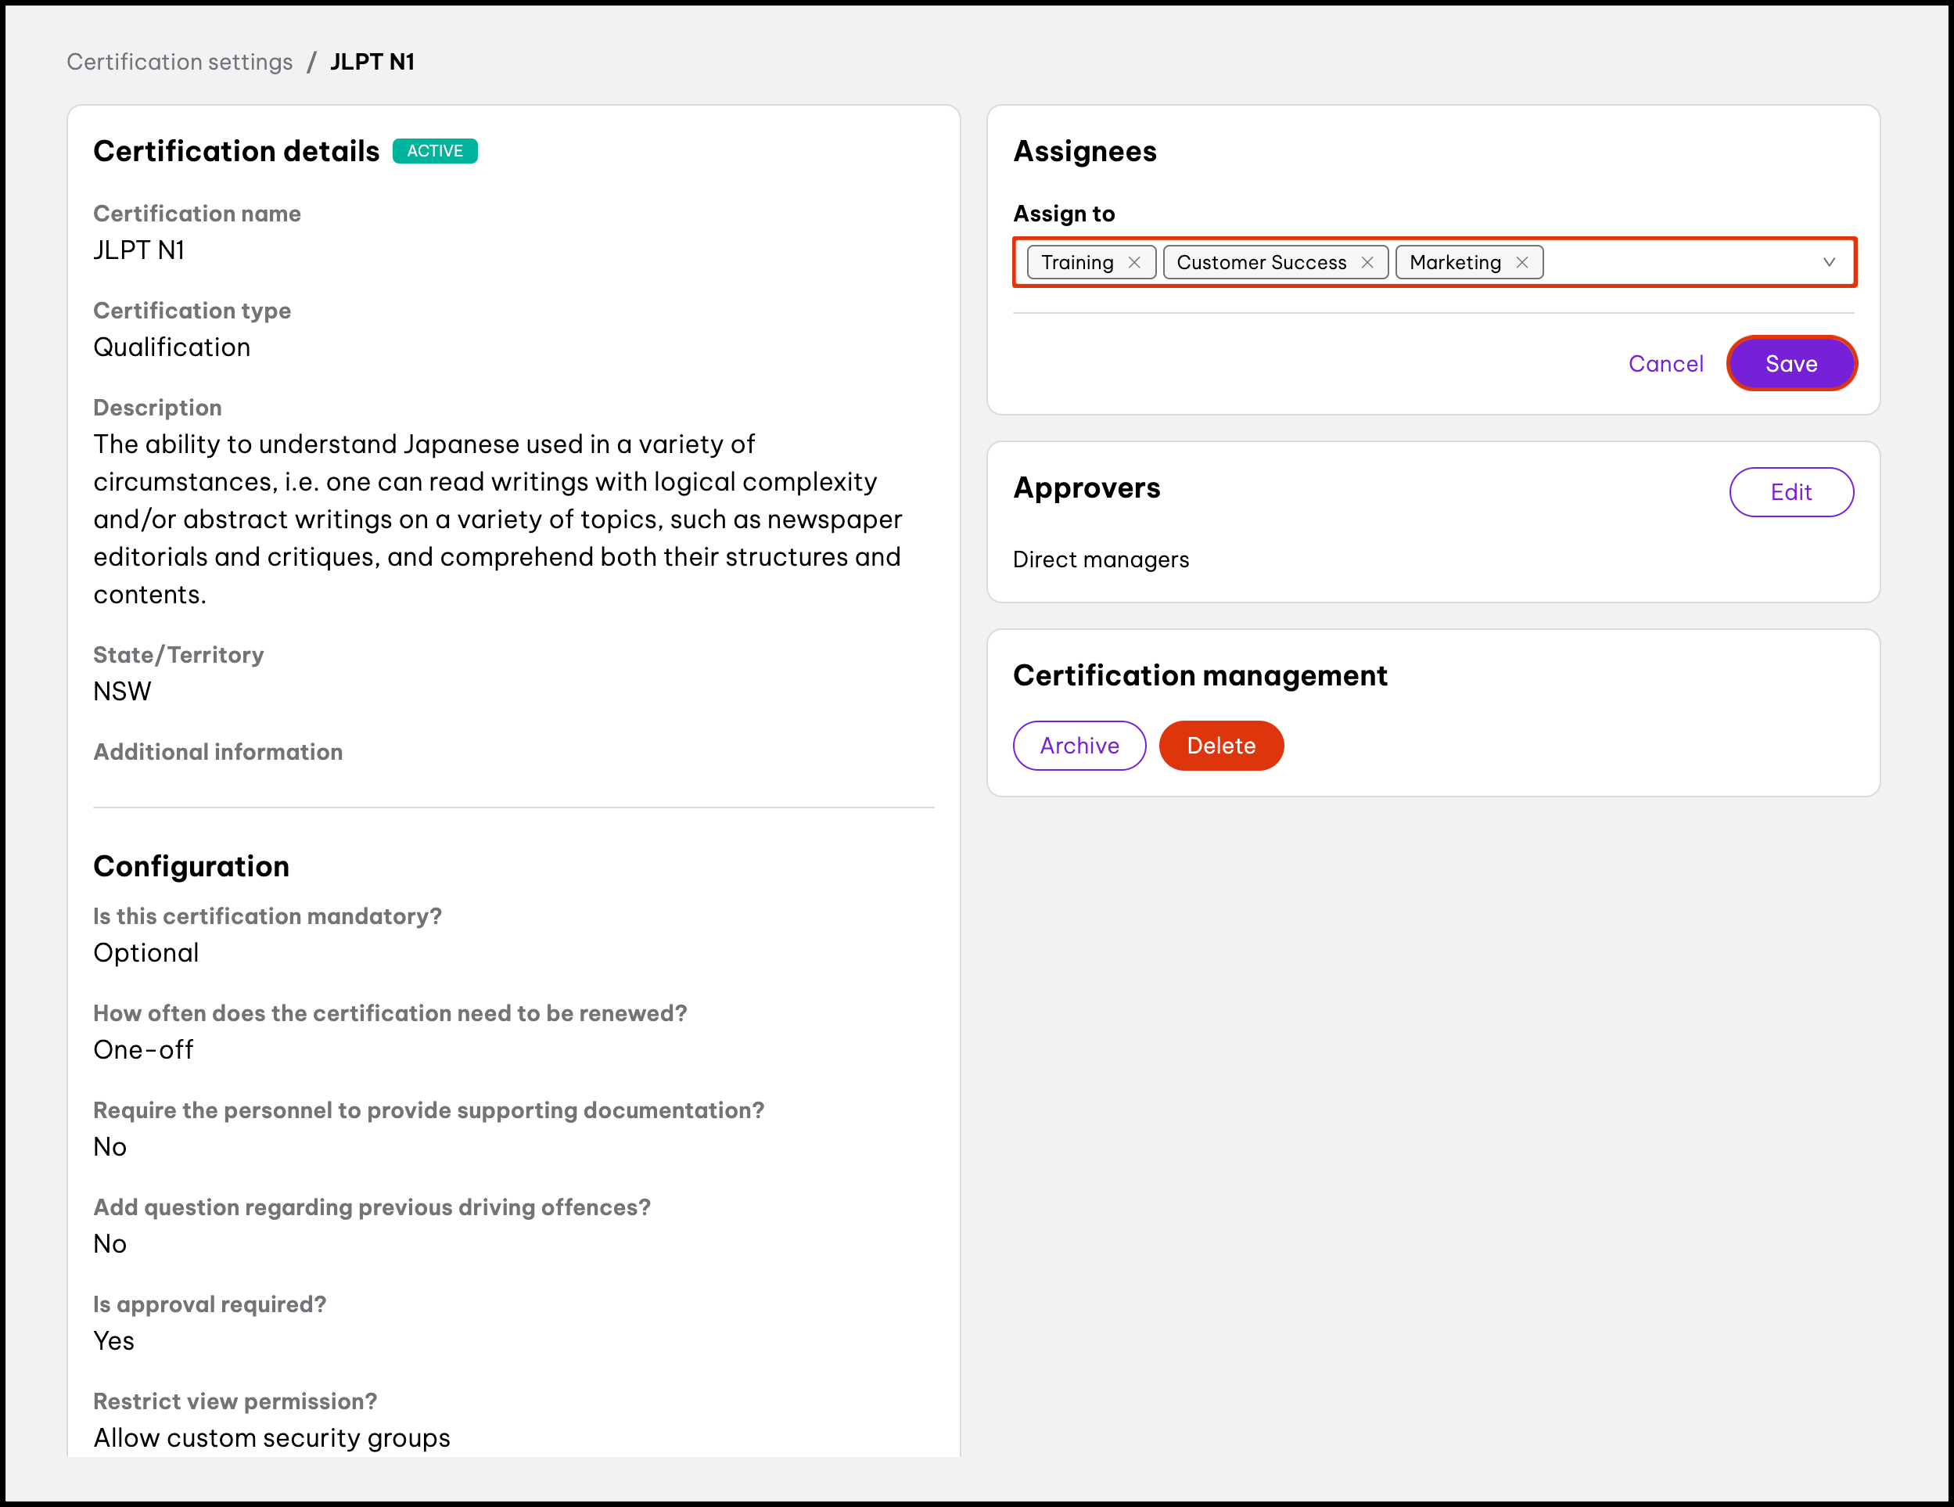
Task: Click the One-off renewal value
Action: (x=143, y=1050)
